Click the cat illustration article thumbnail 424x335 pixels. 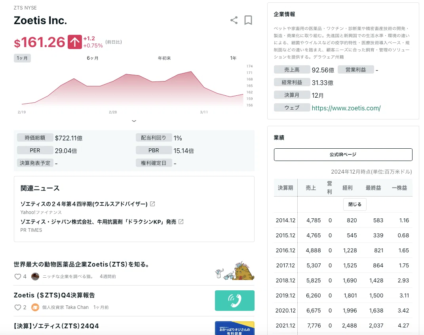pos(235,270)
